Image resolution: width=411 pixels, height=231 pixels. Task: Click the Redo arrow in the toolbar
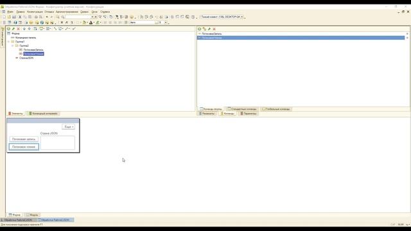point(51,17)
